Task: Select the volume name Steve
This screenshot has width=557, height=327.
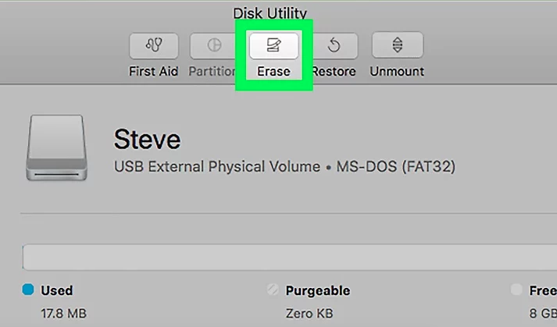Action: [147, 139]
